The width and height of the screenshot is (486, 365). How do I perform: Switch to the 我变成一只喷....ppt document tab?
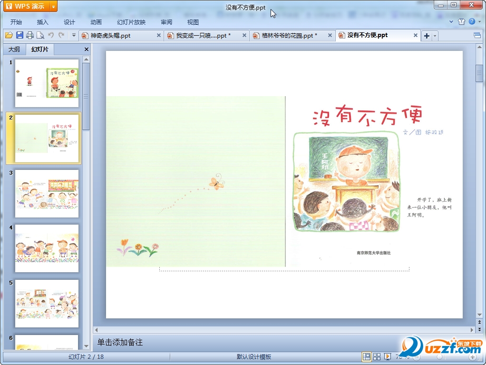207,36
